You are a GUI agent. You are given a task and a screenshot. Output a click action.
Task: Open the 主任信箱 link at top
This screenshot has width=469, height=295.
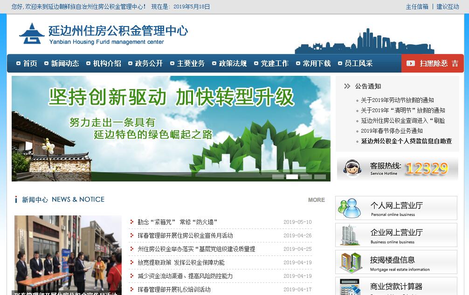pos(417,7)
